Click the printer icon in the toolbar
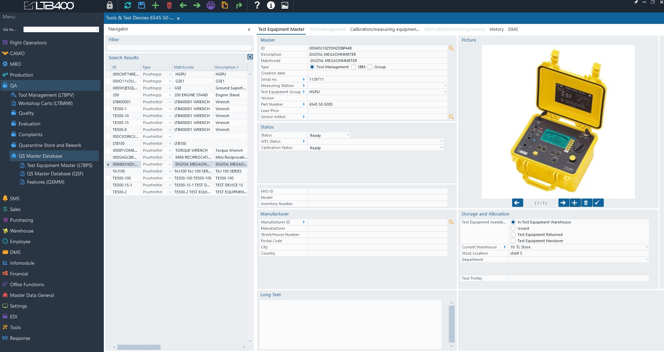The width and height of the screenshot is (664, 352). click(211, 5)
